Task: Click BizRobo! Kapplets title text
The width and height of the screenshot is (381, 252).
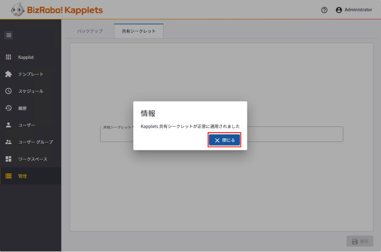Action: [65, 10]
